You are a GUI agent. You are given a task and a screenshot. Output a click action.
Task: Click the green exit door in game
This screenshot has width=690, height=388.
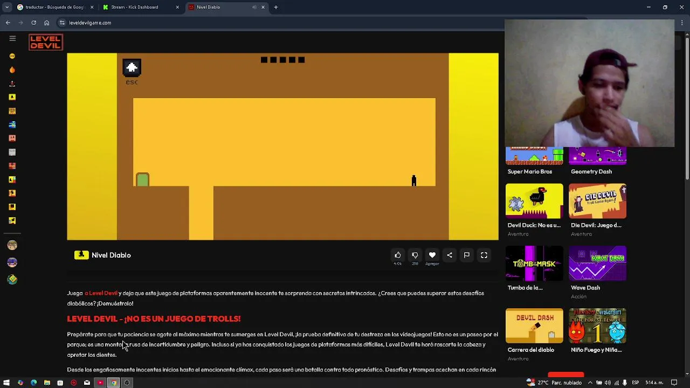[x=142, y=179]
